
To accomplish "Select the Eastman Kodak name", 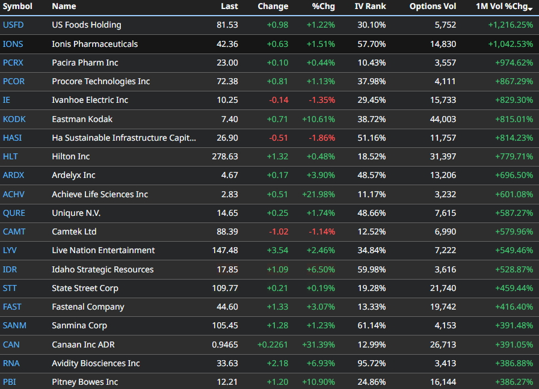I will (x=82, y=119).
